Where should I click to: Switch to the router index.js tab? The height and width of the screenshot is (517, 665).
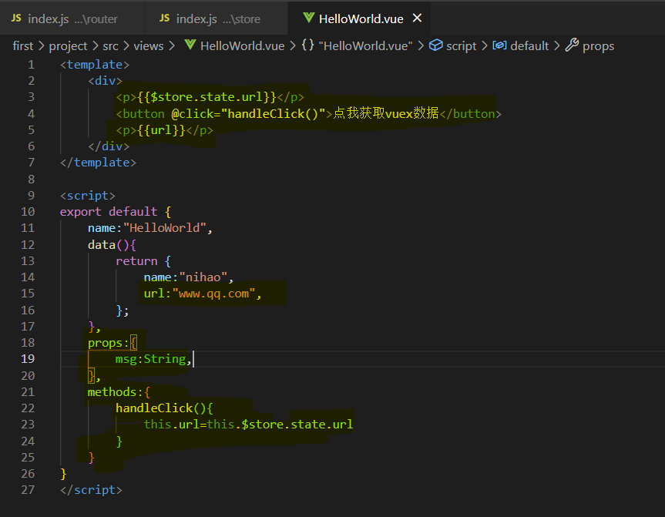tap(72, 18)
